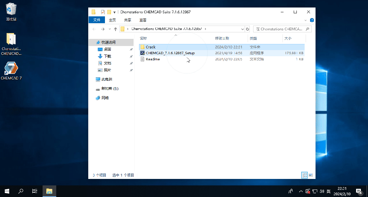Open the taskbar clock and date

coord(342,191)
